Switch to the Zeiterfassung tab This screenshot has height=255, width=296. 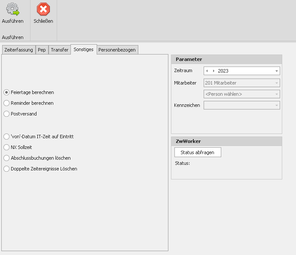pos(18,50)
